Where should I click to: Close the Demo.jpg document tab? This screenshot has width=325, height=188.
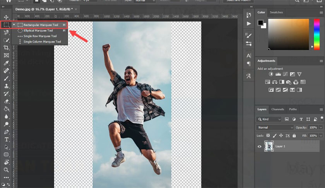coord(76,9)
